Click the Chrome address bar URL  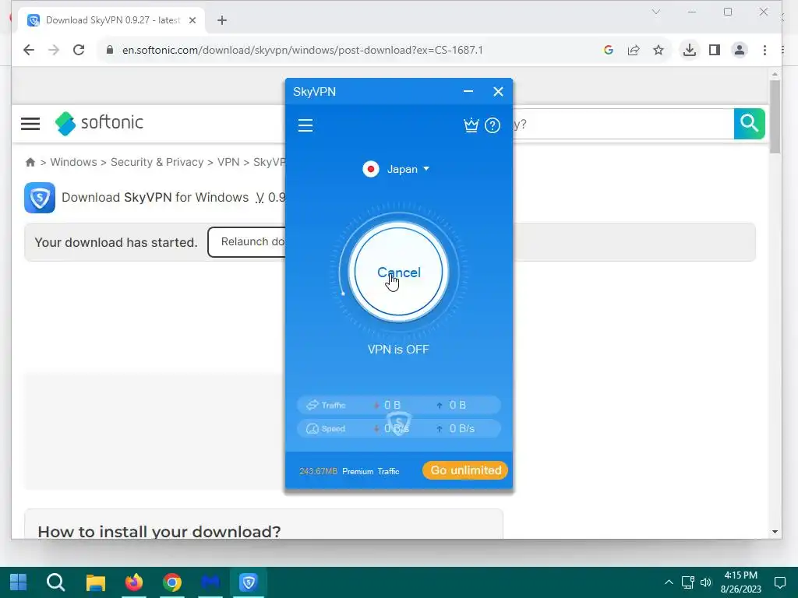point(302,50)
